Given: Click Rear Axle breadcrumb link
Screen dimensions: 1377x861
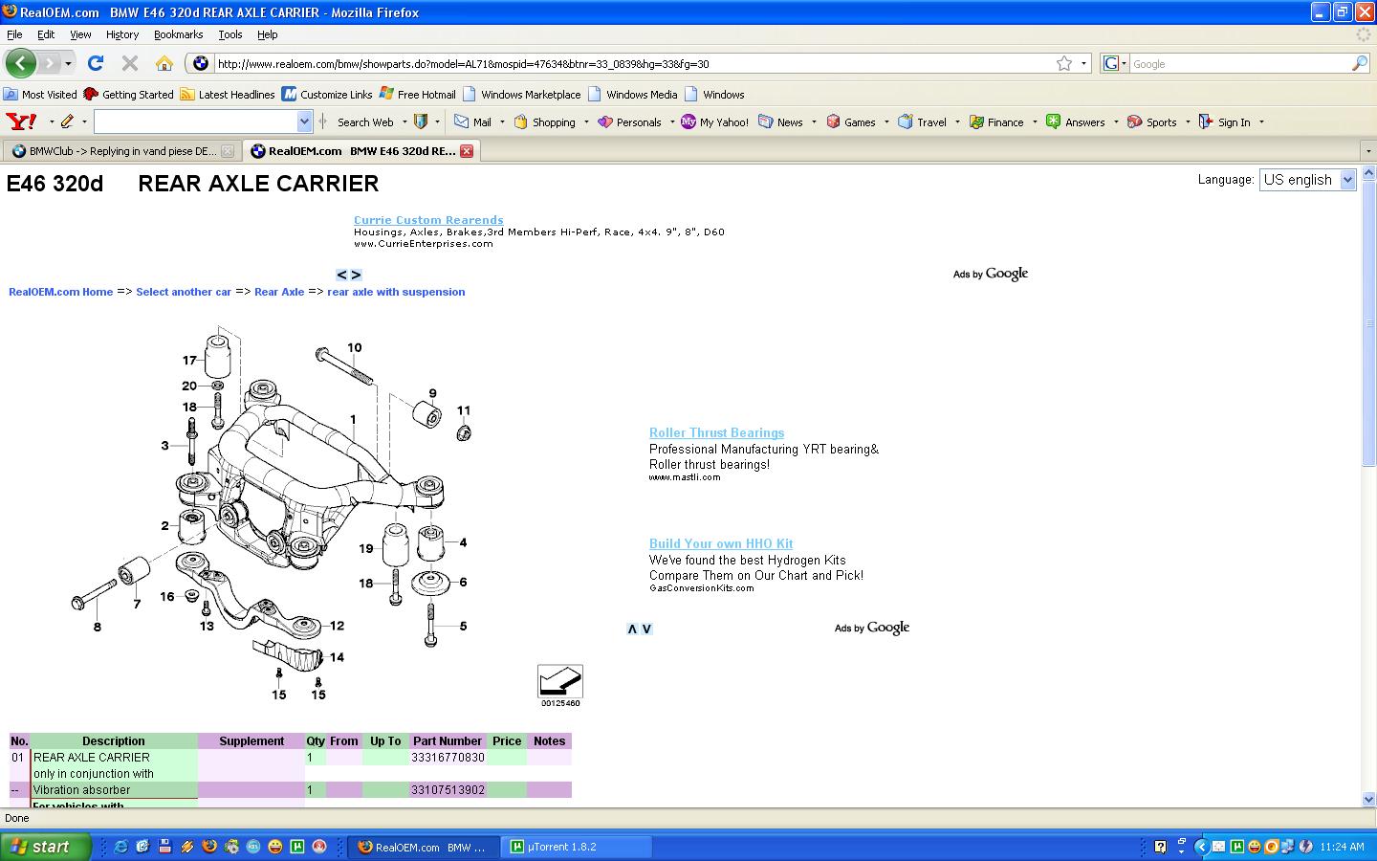Looking at the screenshot, I should [279, 292].
